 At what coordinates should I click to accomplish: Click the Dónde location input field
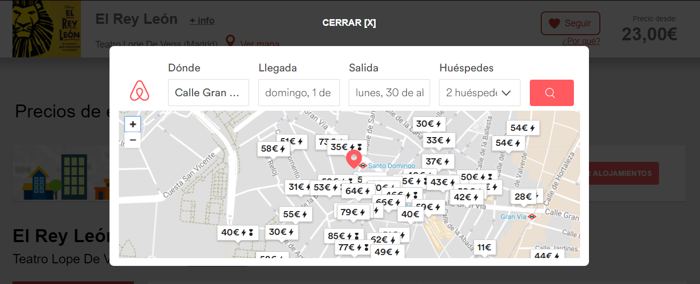[208, 93]
